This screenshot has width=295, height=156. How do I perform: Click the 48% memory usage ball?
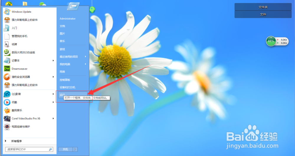click(x=271, y=41)
